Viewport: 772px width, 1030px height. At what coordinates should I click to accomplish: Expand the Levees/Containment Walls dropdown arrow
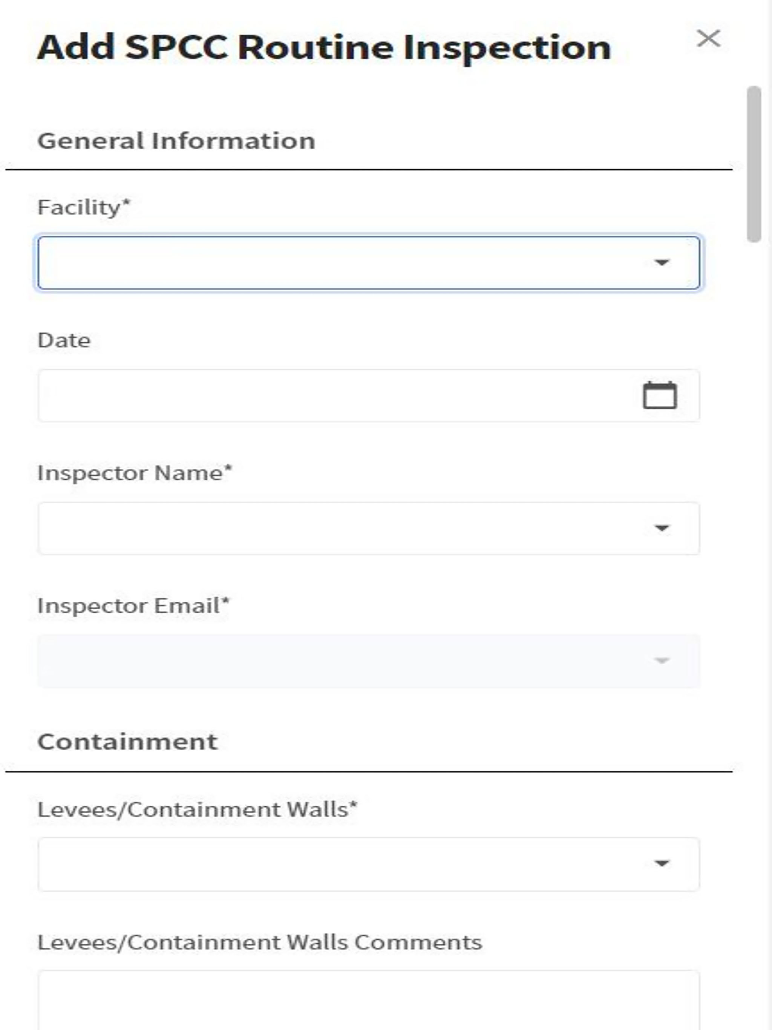(x=662, y=863)
